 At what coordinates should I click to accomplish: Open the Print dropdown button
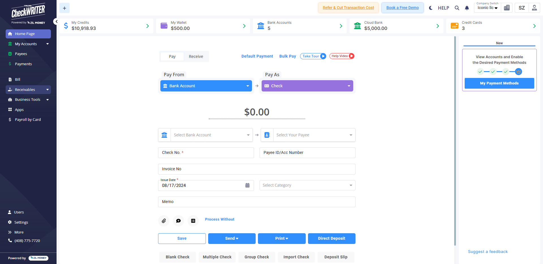pos(282,239)
